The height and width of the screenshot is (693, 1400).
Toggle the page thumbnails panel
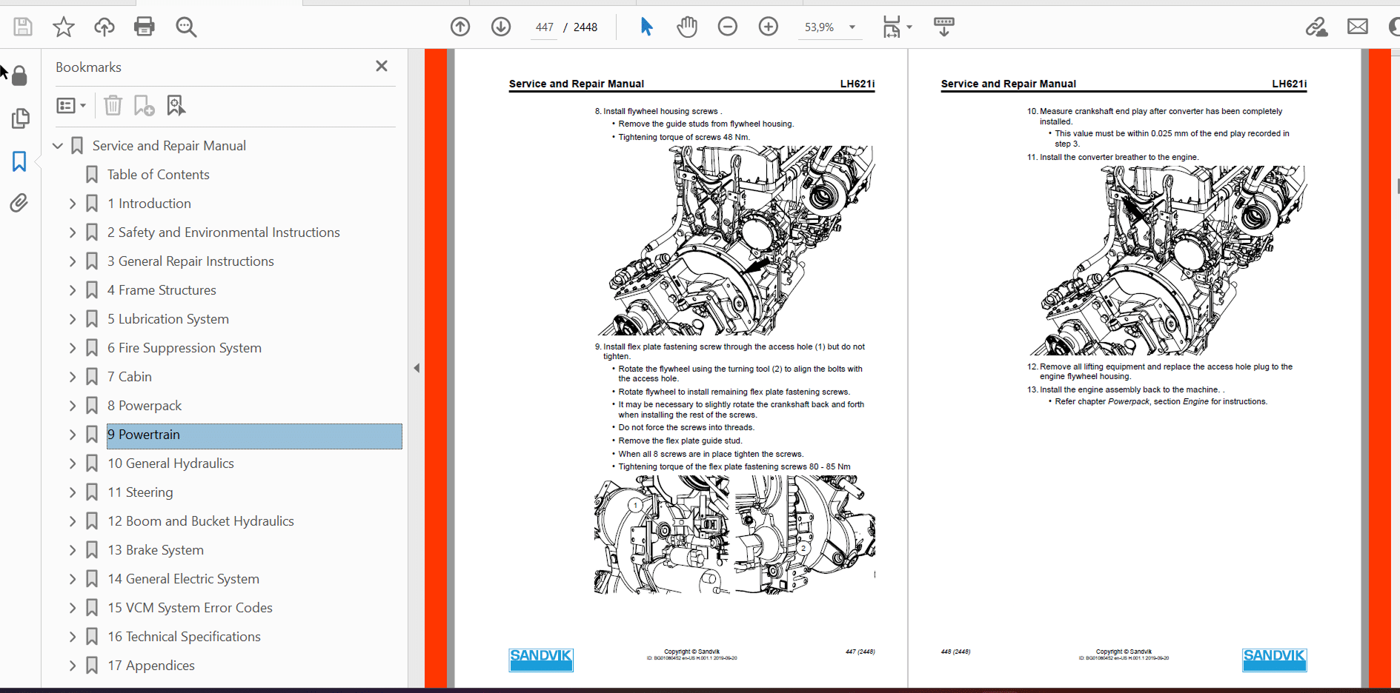(20, 118)
